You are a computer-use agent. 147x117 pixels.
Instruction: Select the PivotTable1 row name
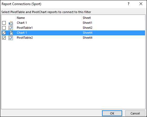click(x=25, y=28)
